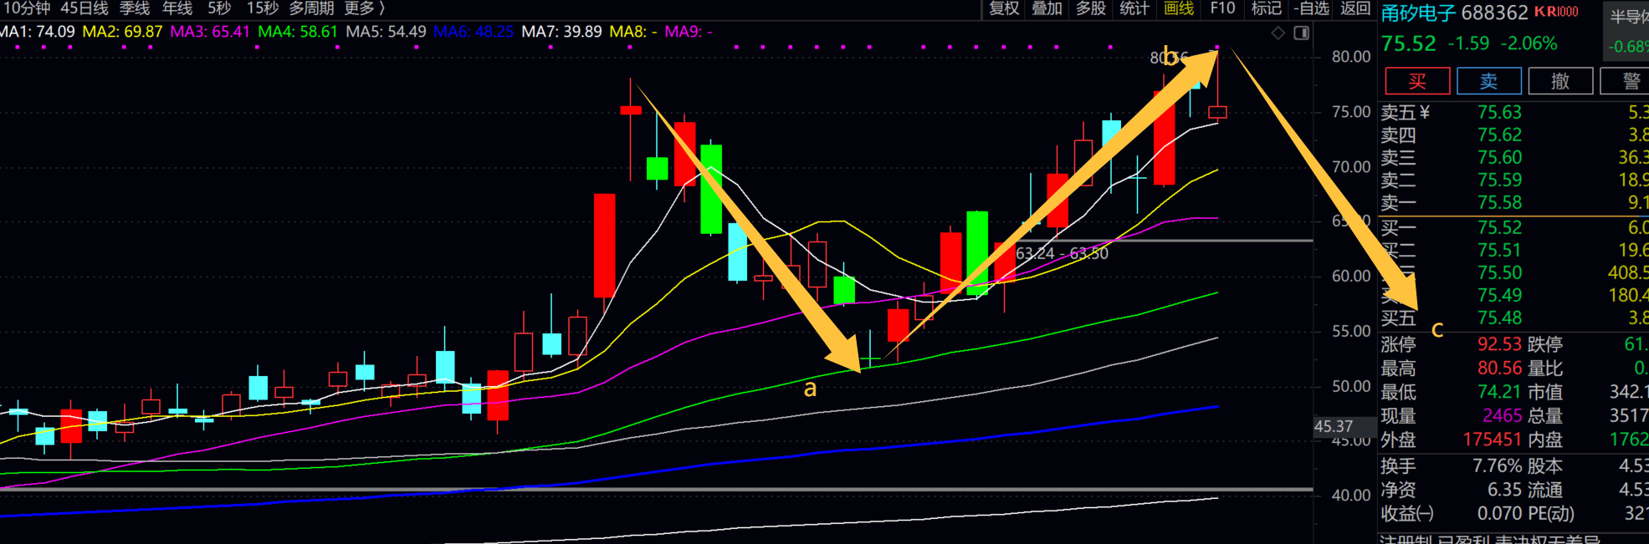The image size is (1649, 544).
Task: Open the 15秒 period tab
Action: coord(262,8)
